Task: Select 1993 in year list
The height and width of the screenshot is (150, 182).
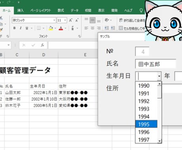Action: click(x=146, y=109)
